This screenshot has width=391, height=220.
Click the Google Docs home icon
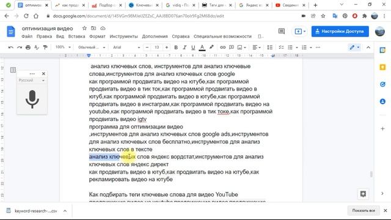pyautogui.click(x=11, y=31)
